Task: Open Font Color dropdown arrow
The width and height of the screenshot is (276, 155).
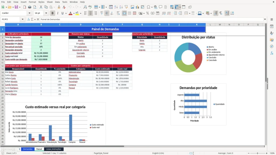Action: pyautogui.click(x=74, y=13)
